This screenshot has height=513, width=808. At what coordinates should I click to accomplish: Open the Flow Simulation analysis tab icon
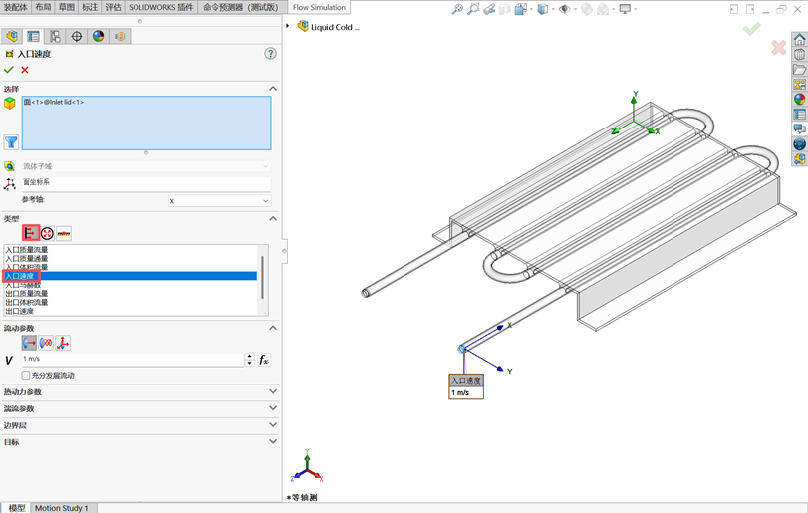120,36
